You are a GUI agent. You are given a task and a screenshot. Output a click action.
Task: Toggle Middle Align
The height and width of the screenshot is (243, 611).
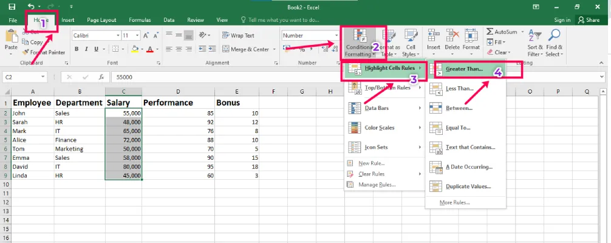(179, 35)
